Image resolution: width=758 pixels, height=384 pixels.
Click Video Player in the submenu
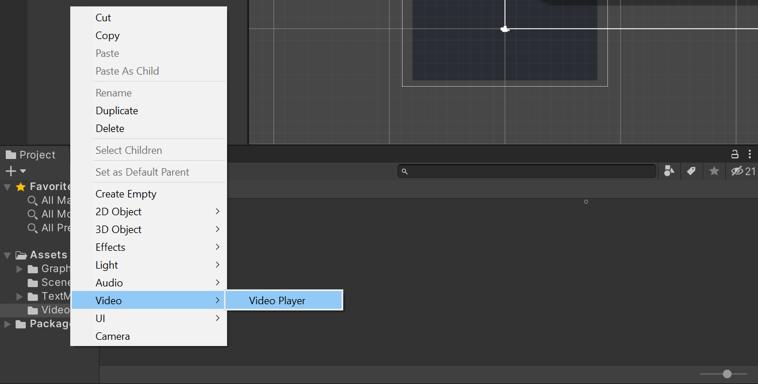pyautogui.click(x=284, y=300)
